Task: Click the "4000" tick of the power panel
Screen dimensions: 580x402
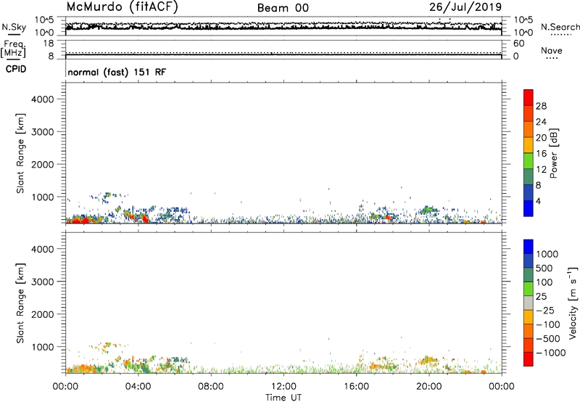Action: click(x=42, y=99)
